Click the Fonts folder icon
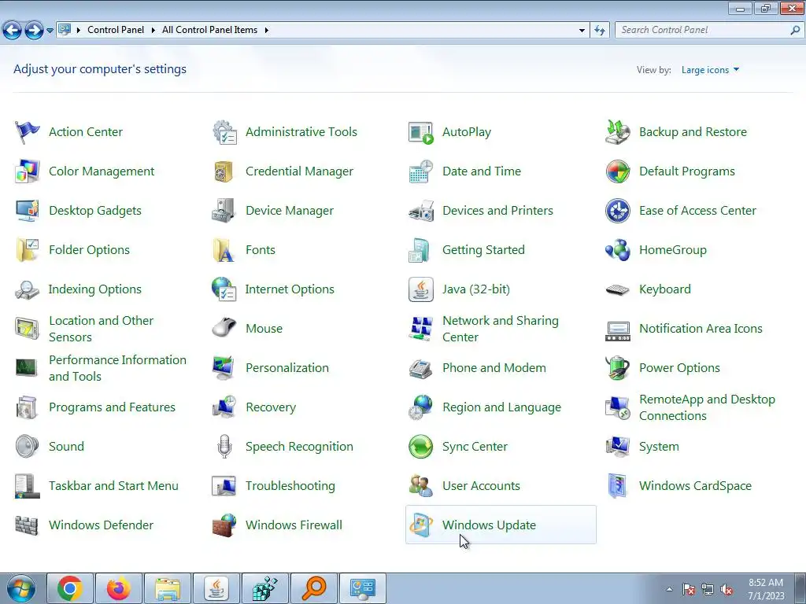806x604 pixels. point(224,250)
